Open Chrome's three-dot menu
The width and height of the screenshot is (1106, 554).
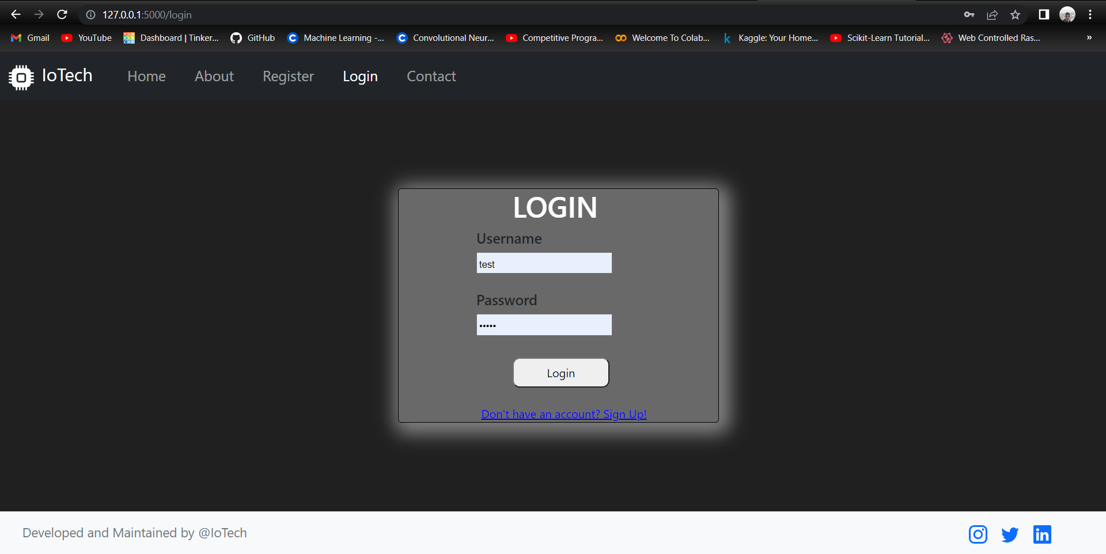pos(1092,14)
